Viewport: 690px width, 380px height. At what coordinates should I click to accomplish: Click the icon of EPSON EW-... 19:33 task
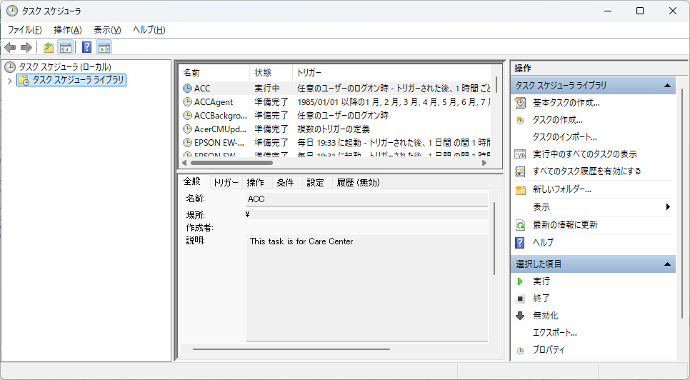[187, 143]
